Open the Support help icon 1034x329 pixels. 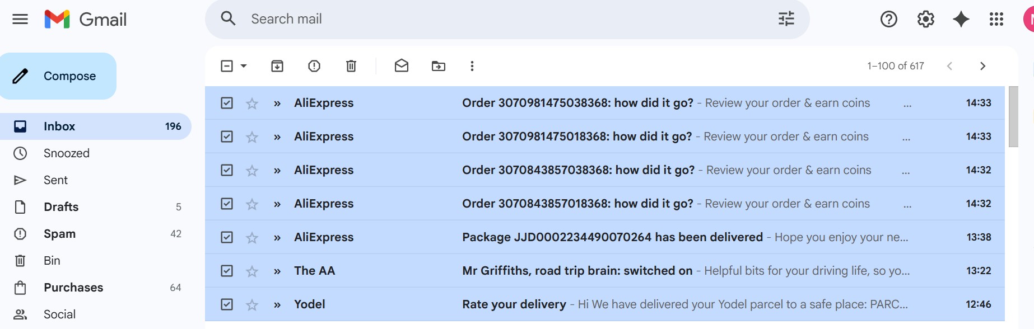889,19
